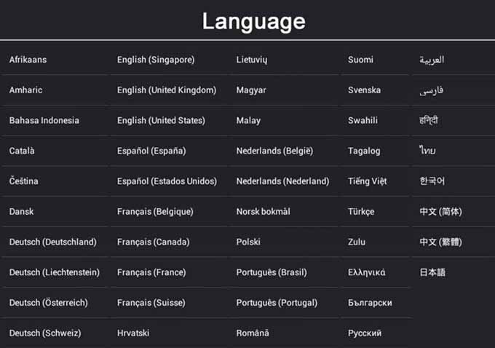Pick Русский from the list

coord(365,333)
